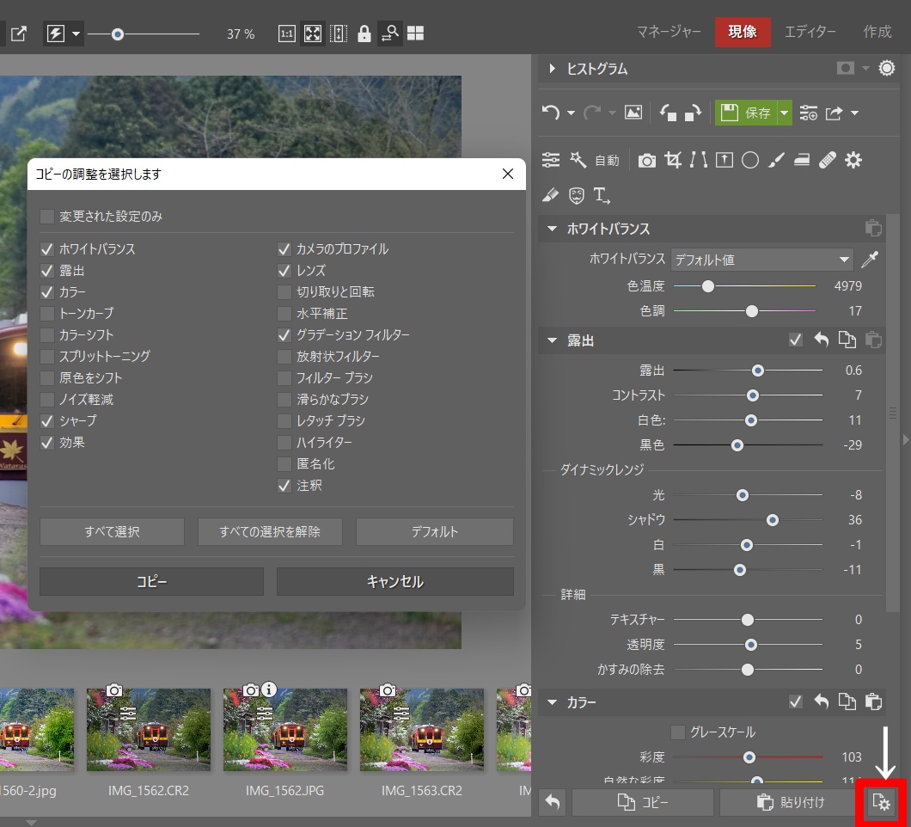Click すべて選択 button
The image size is (911, 827).
112,531
